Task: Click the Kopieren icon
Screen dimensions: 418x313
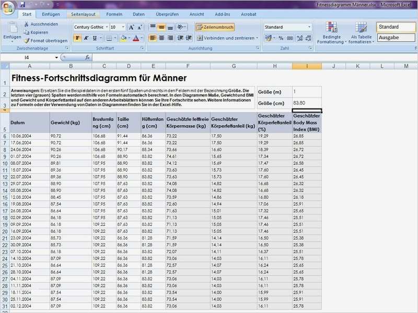Action: point(26,32)
